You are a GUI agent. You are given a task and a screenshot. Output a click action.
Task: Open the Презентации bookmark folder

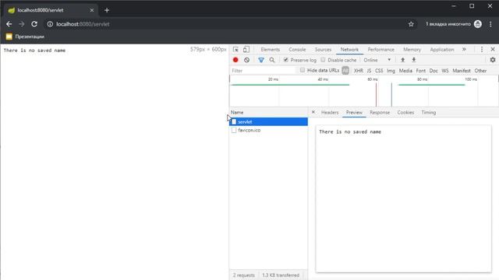[x=25, y=37]
